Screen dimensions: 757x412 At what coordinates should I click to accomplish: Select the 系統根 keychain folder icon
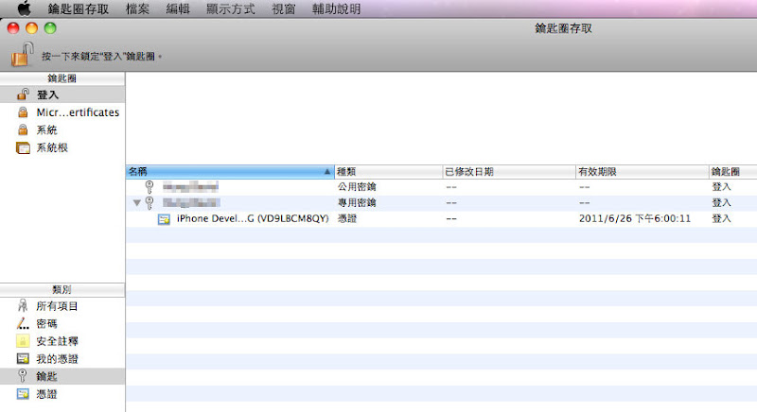click(x=23, y=147)
